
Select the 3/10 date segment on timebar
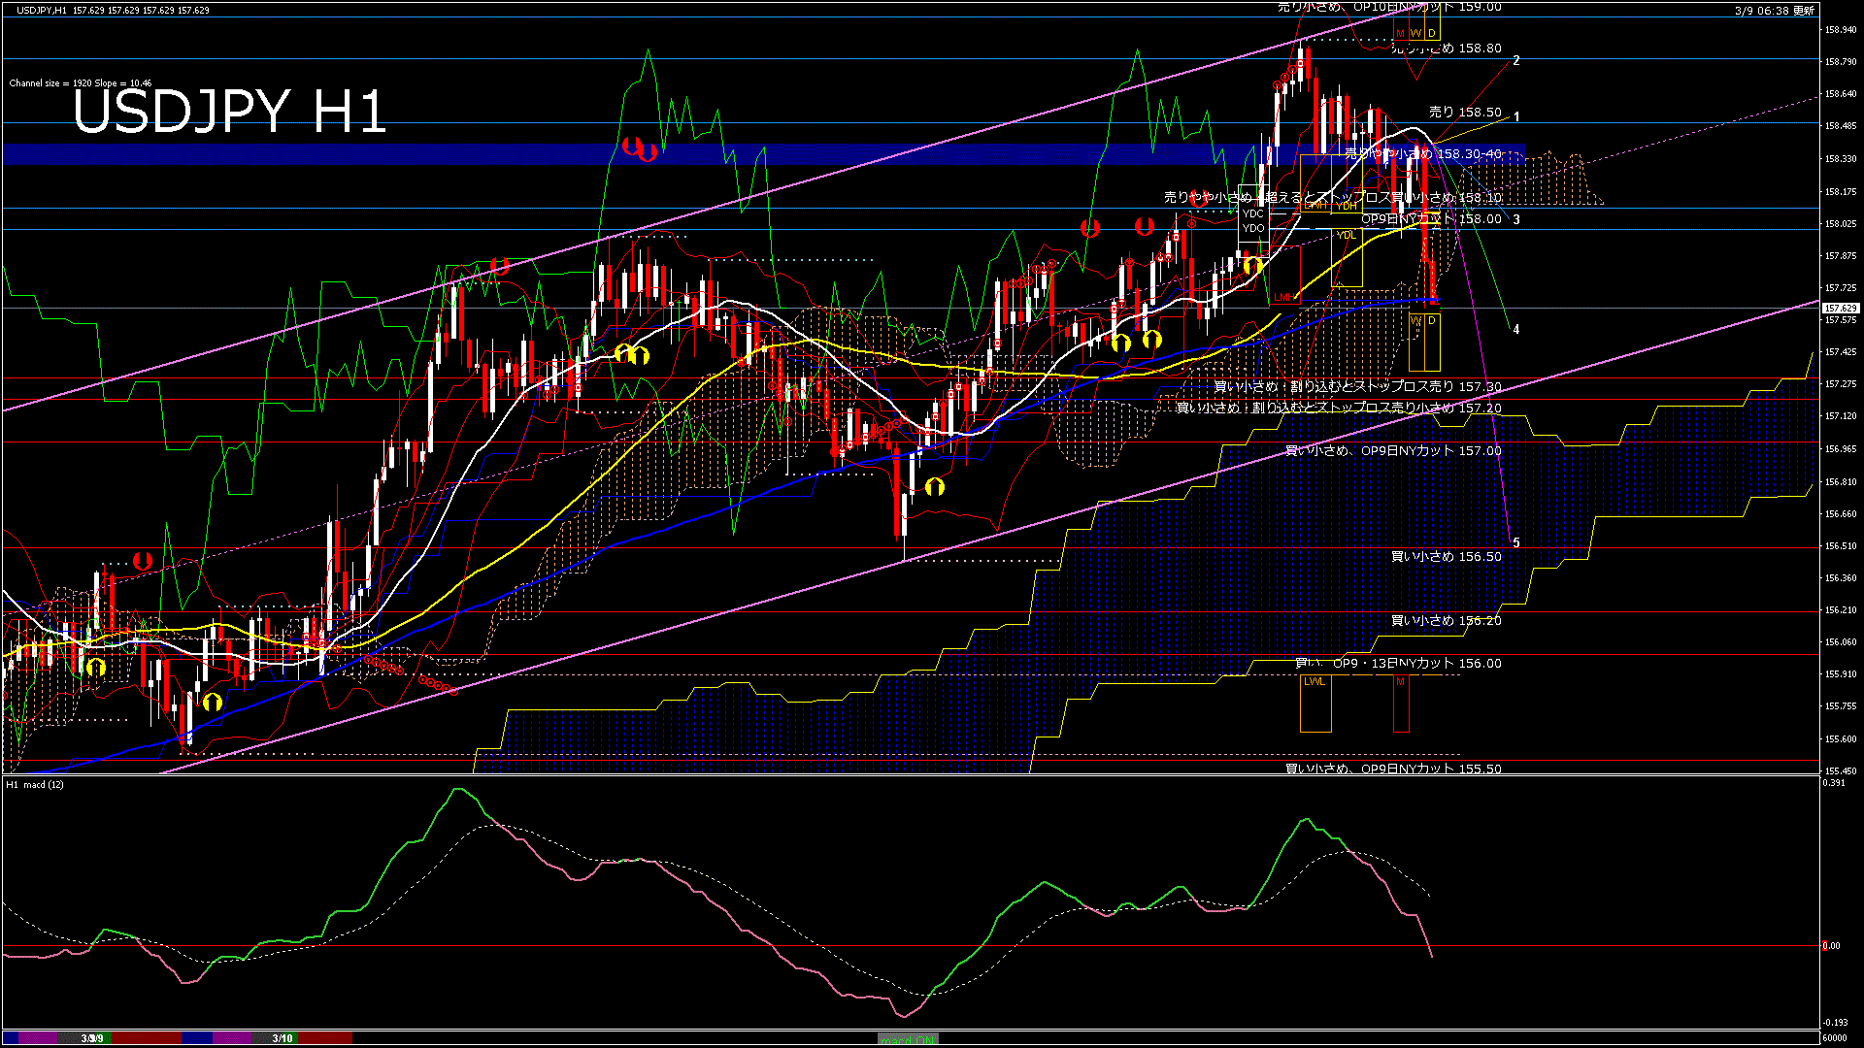pos(283,1038)
